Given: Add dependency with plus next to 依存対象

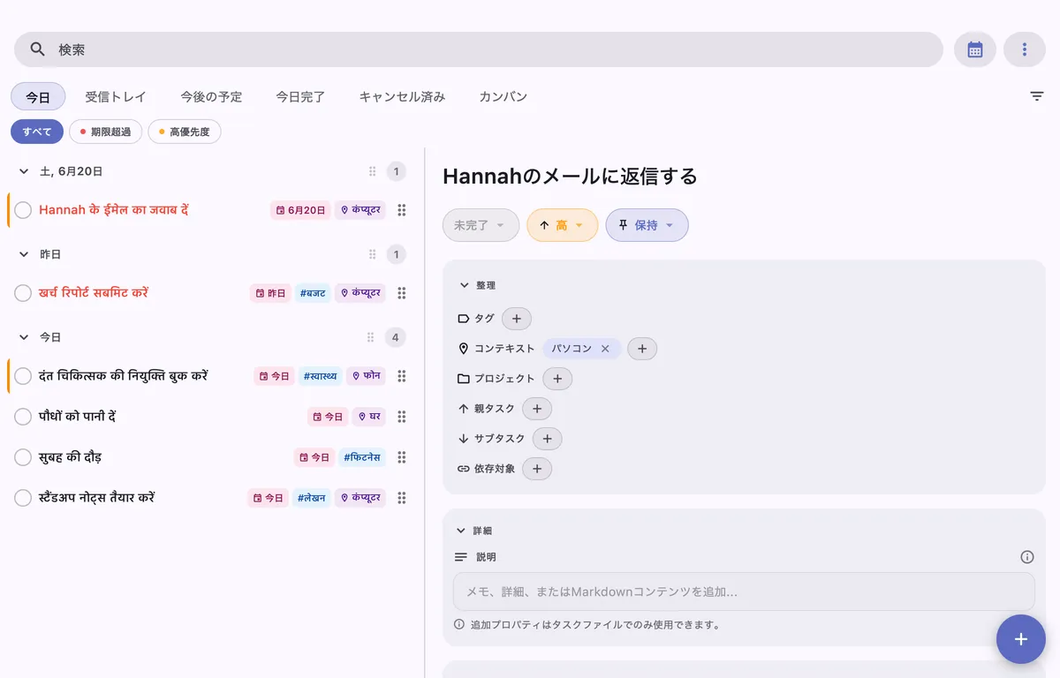Looking at the screenshot, I should tap(537, 469).
